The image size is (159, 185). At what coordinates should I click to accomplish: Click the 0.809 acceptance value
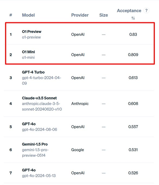(133, 55)
